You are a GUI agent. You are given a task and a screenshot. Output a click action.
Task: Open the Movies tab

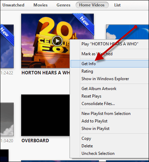(41, 5)
